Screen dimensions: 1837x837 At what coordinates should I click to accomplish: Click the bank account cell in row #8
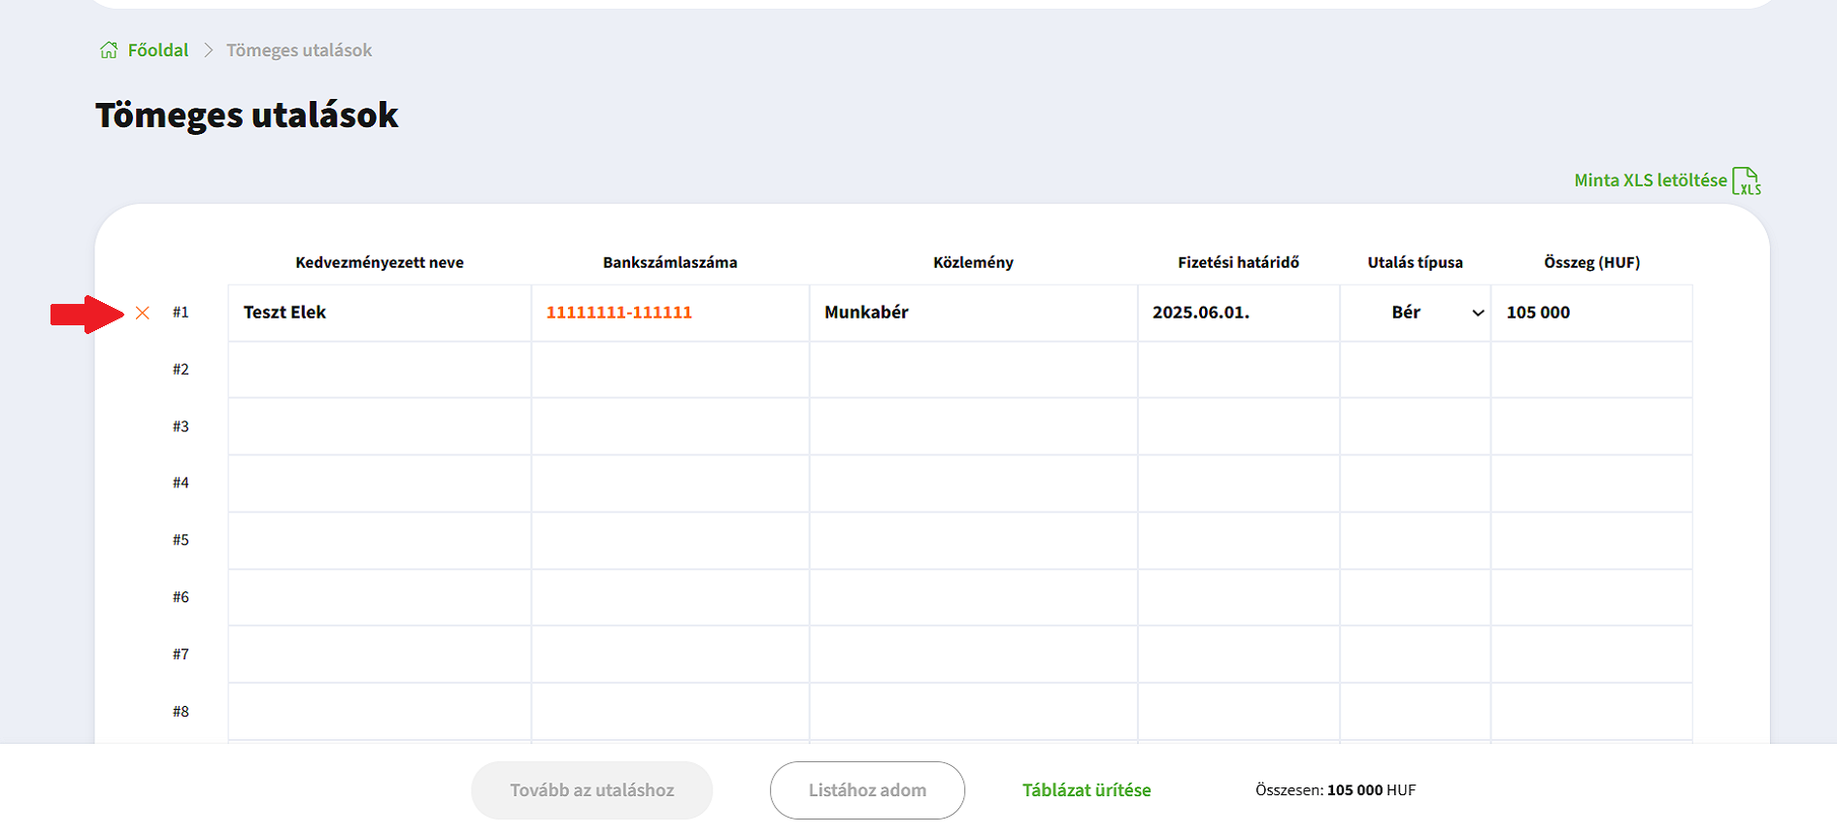(670, 712)
